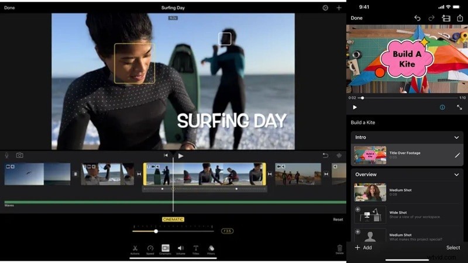The height and width of the screenshot is (263, 468).
Task: Tap the yellow CINEMATIC label
Action: point(173,220)
